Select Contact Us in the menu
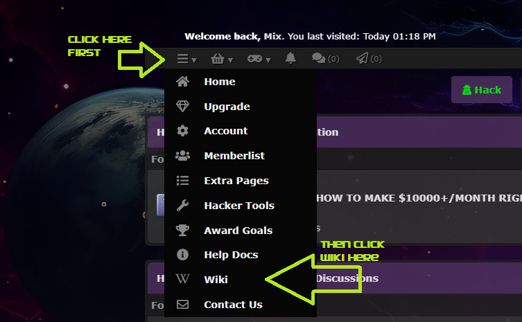 234,305
